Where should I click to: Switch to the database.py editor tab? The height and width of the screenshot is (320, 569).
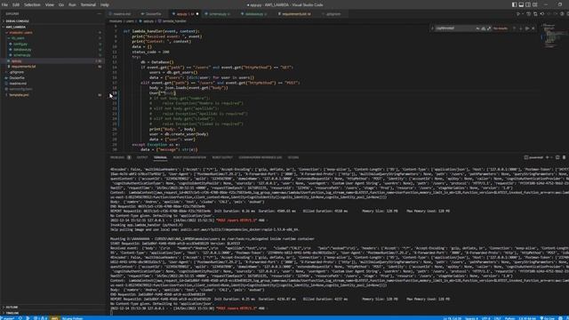254,14
